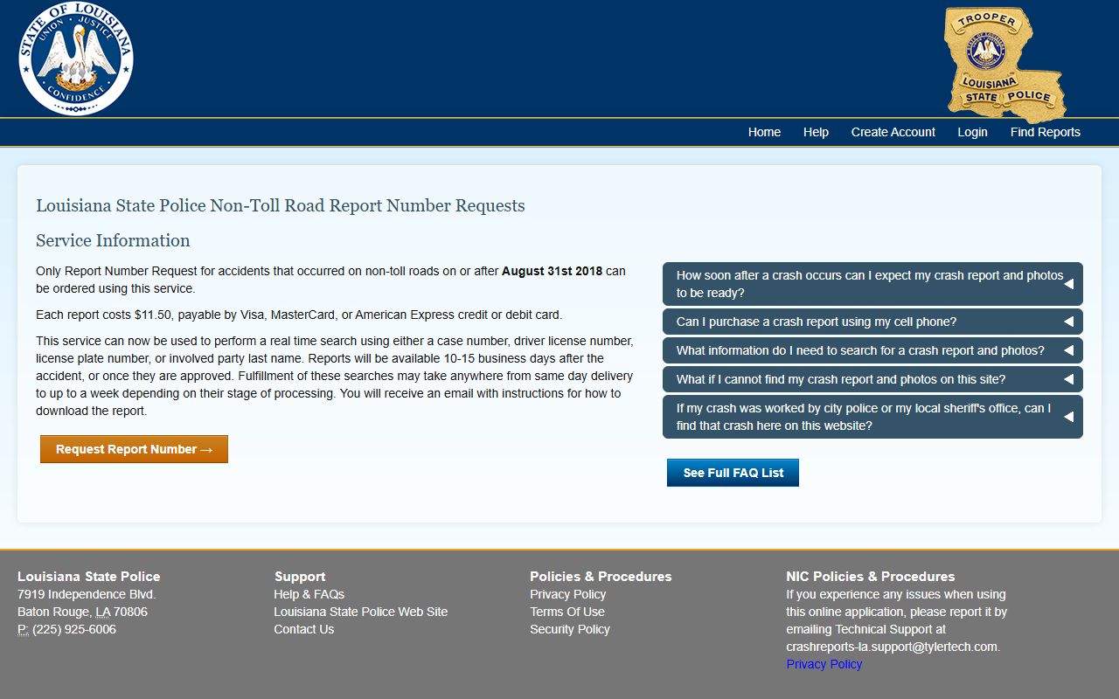Click the Baton Rouge, LA 70806 address line

coord(82,612)
